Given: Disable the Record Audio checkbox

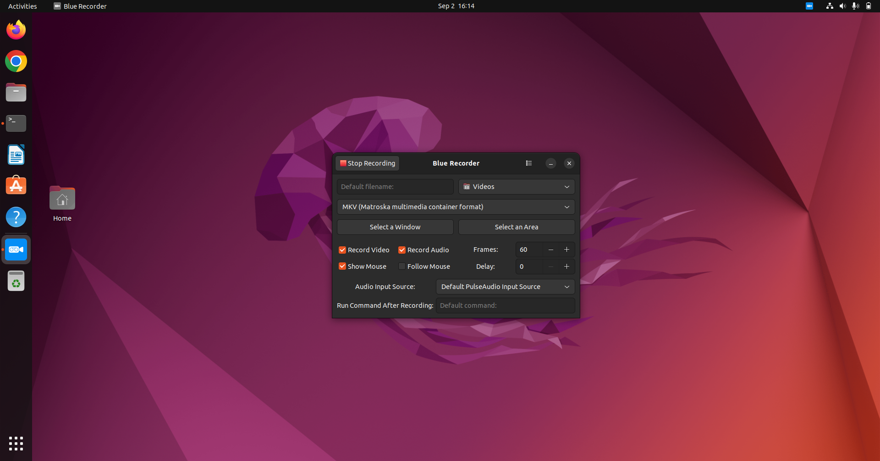Looking at the screenshot, I should tap(402, 250).
